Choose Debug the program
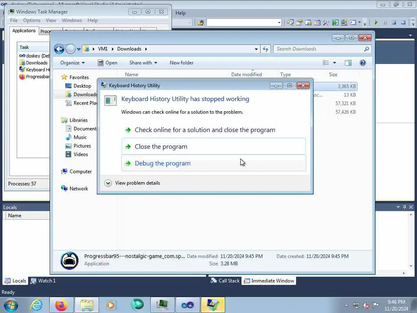Viewport: 417px width, 313px height. click(214, 163)
